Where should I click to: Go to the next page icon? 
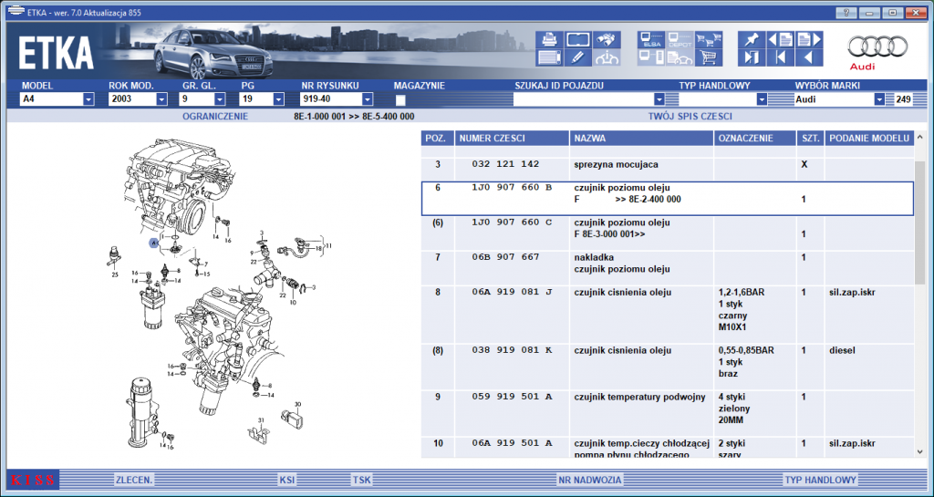click(810, 40)
